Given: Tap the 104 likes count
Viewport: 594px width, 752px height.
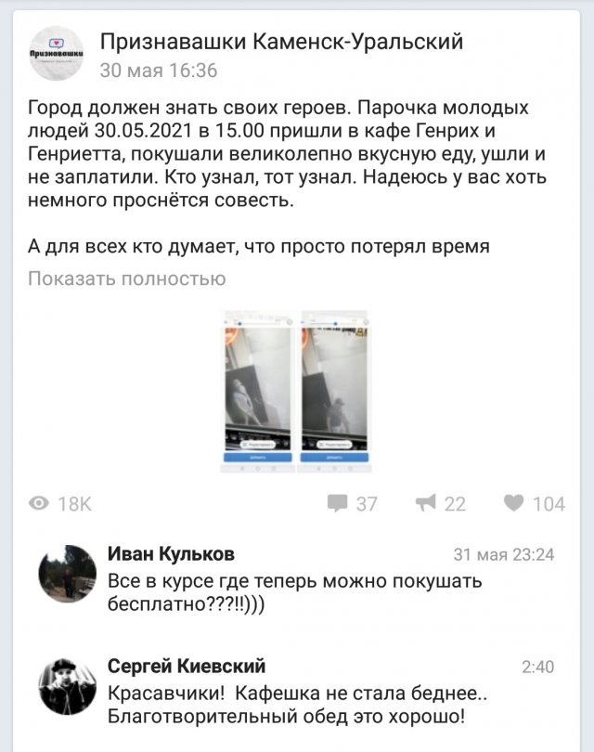Looking at the screenshot, I should click(x=549, y=504).
